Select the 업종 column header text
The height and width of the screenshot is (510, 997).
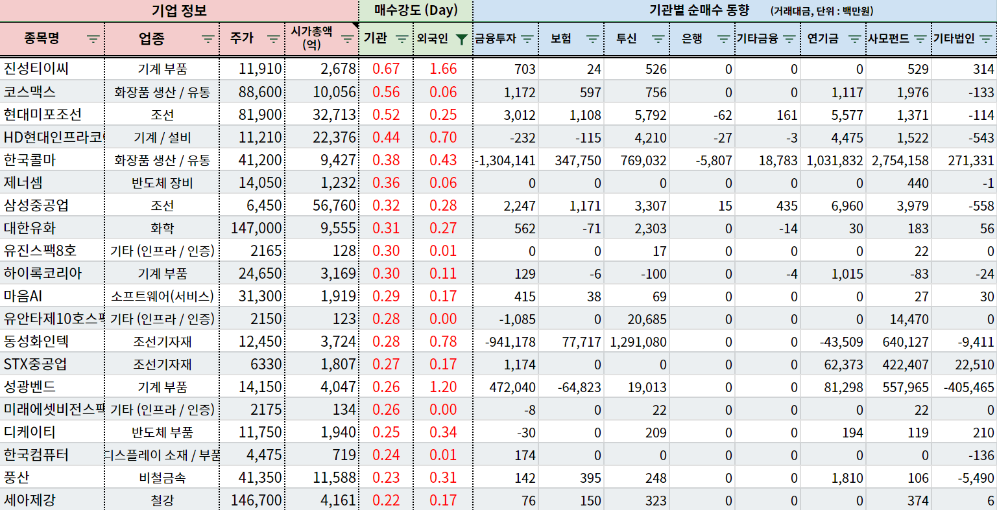pos(152,38)
